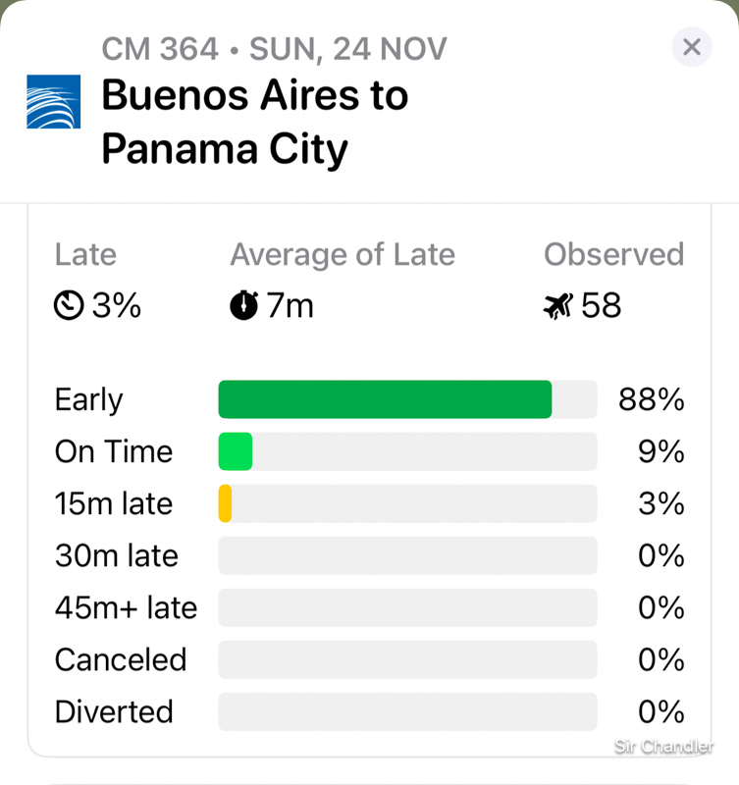Tap the Buenos Aires to Panama City title

click(x=254, y=123)
